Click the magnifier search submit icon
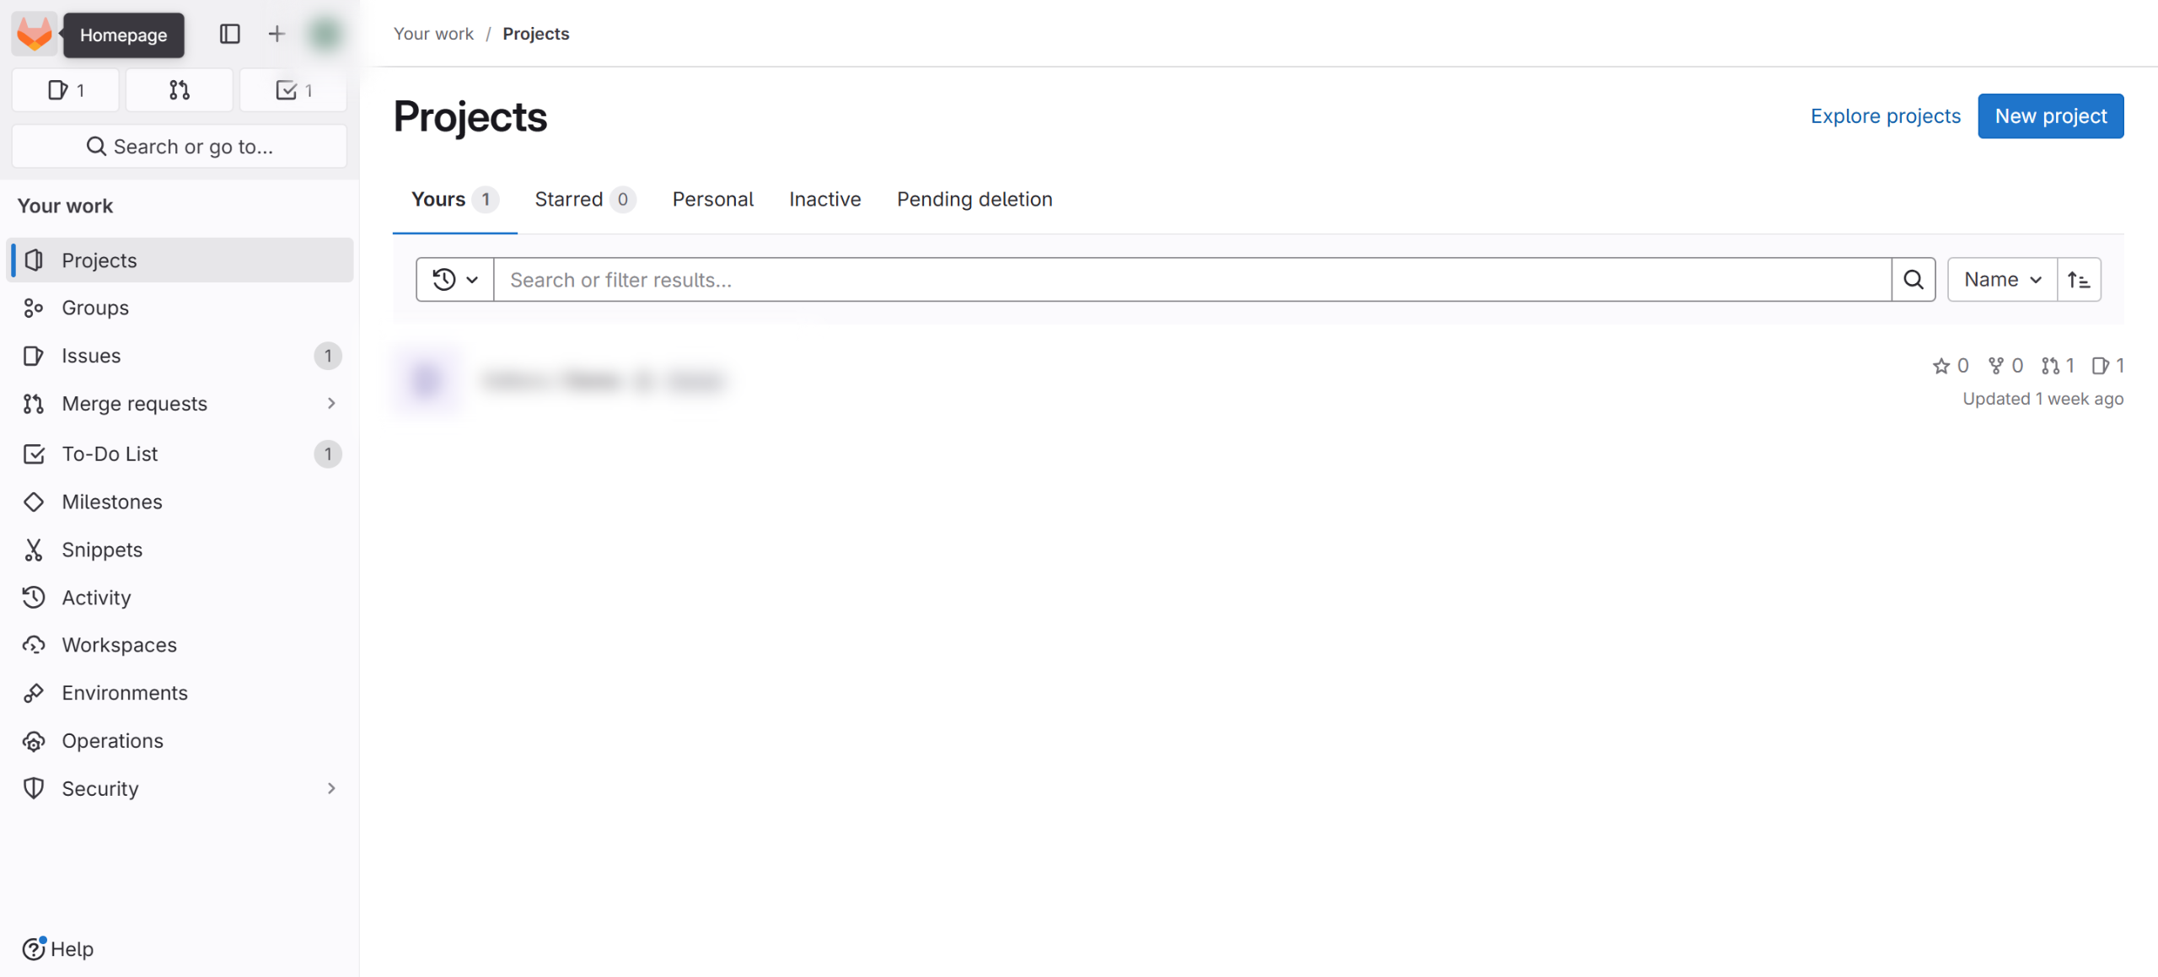 pos(1913,280)
